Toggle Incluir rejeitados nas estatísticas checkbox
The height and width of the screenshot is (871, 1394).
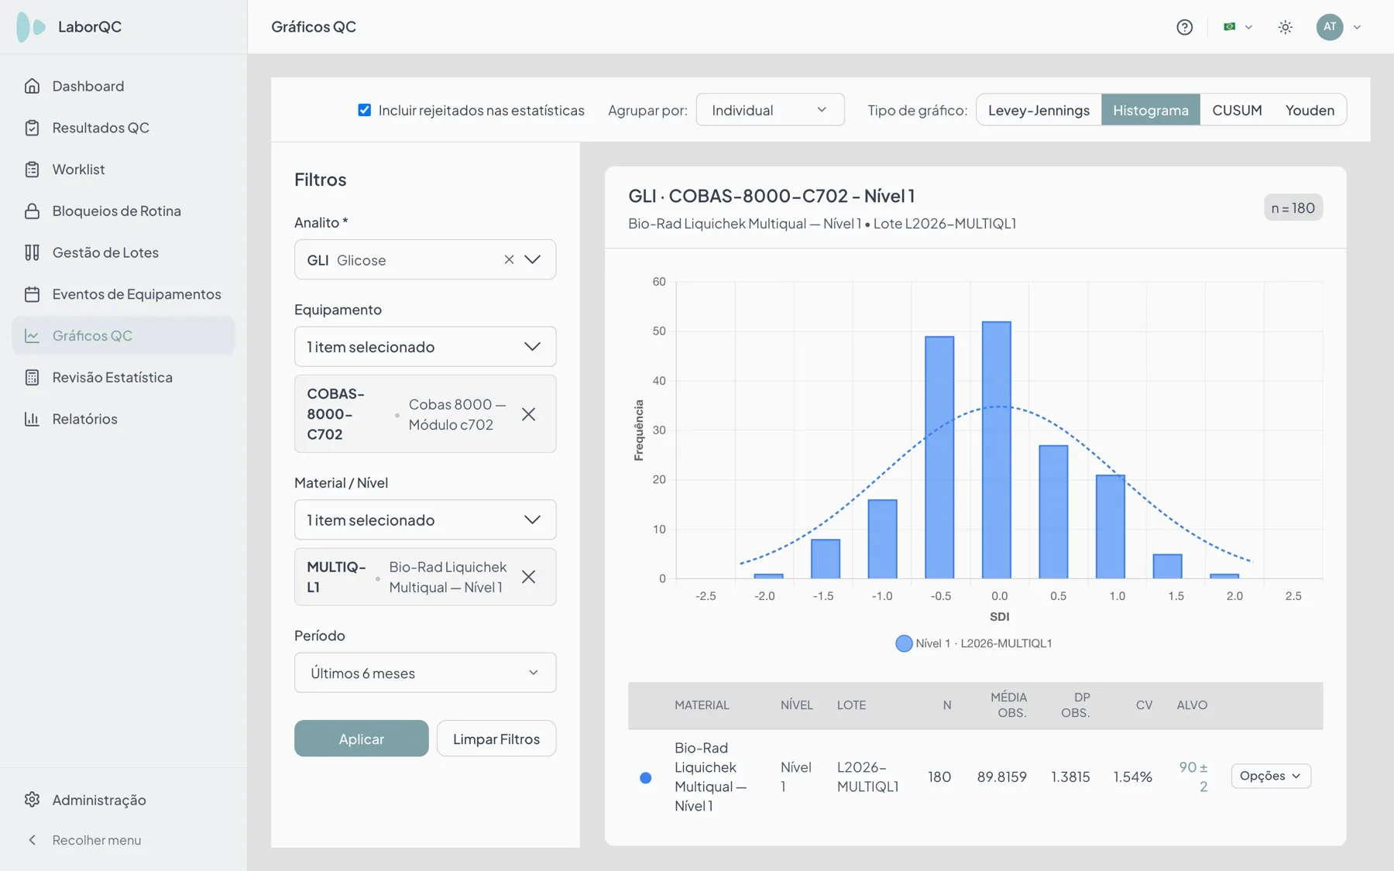click(364, 110)
